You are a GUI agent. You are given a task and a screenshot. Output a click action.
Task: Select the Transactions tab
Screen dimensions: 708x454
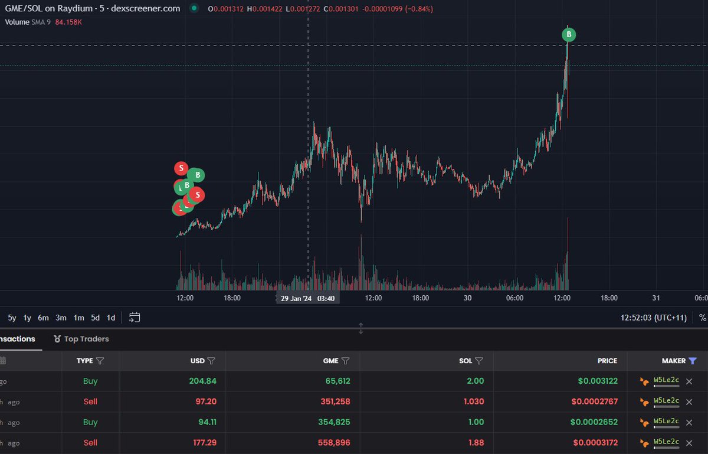click(18, 339)
